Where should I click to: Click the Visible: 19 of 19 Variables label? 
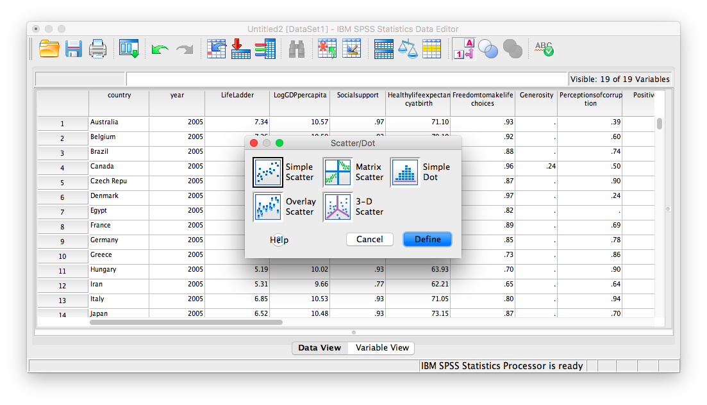click(620, 79)
